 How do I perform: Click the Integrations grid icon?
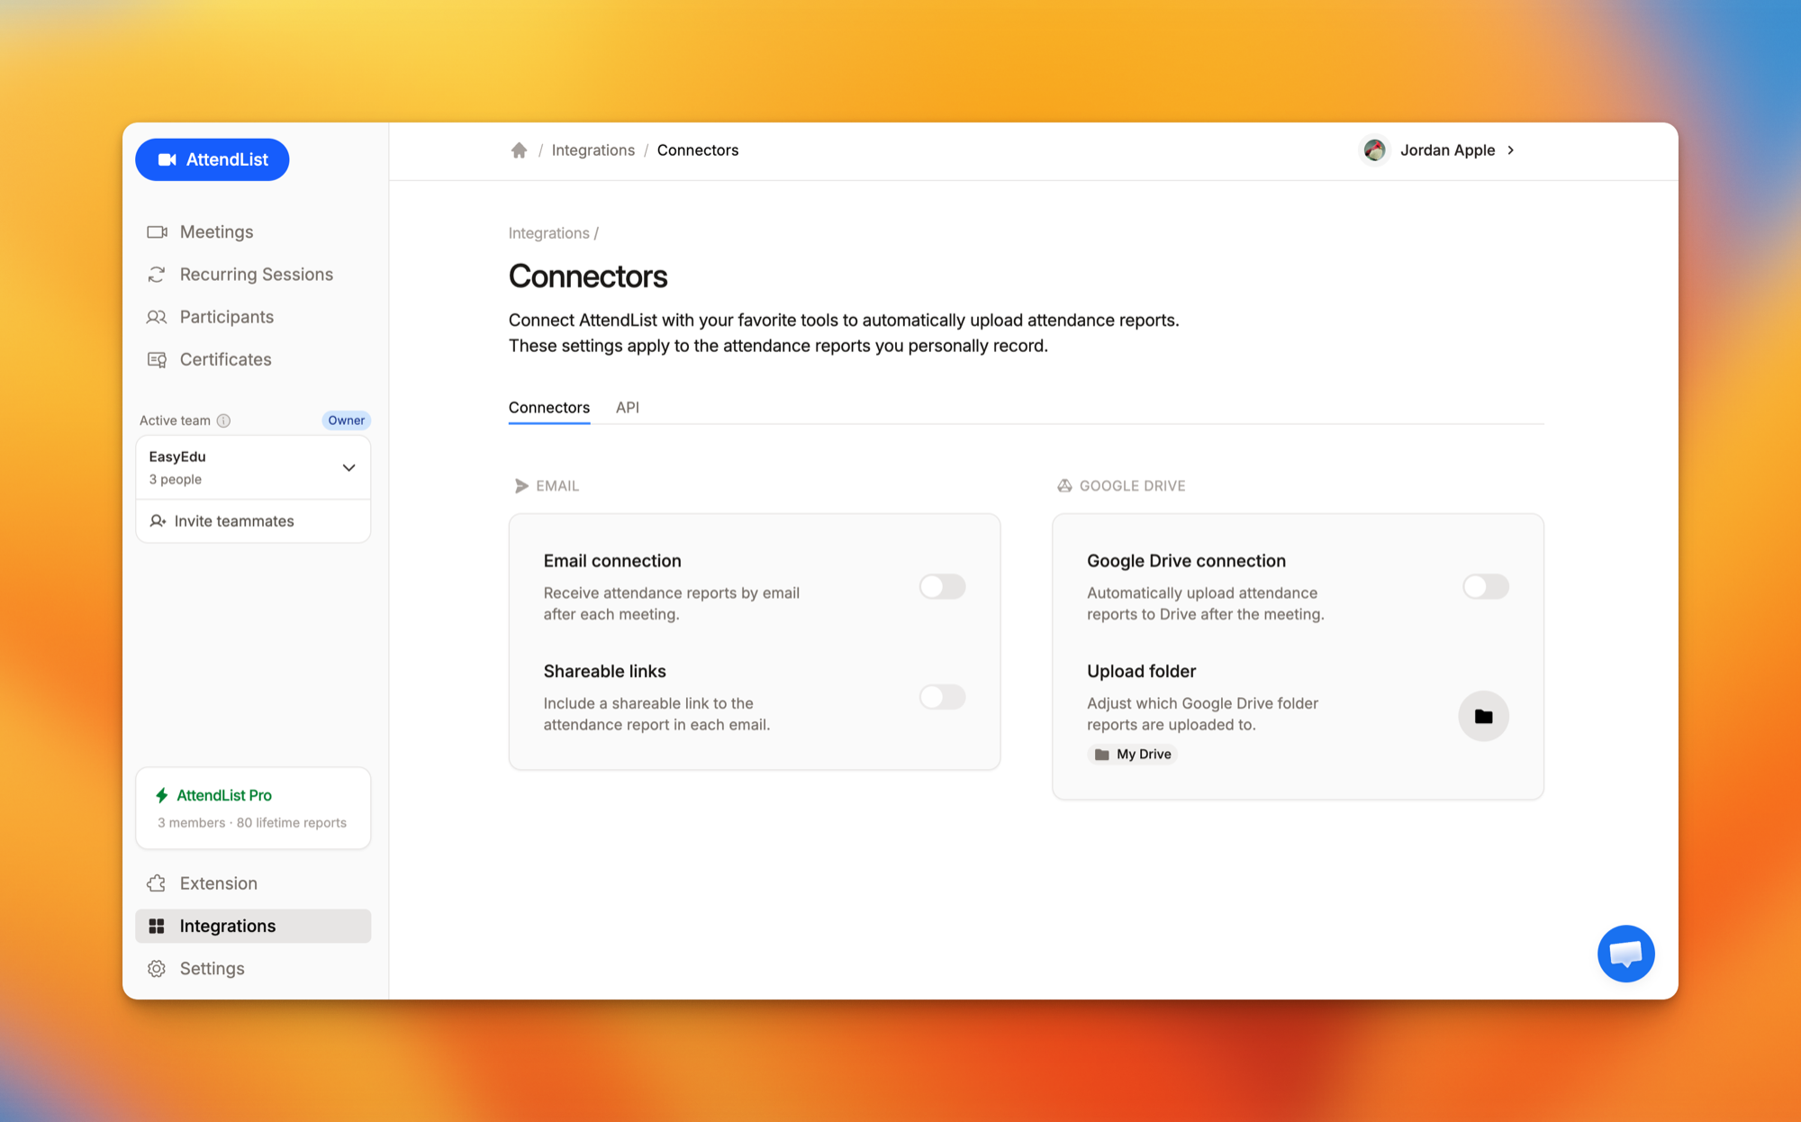pos(157,926)
